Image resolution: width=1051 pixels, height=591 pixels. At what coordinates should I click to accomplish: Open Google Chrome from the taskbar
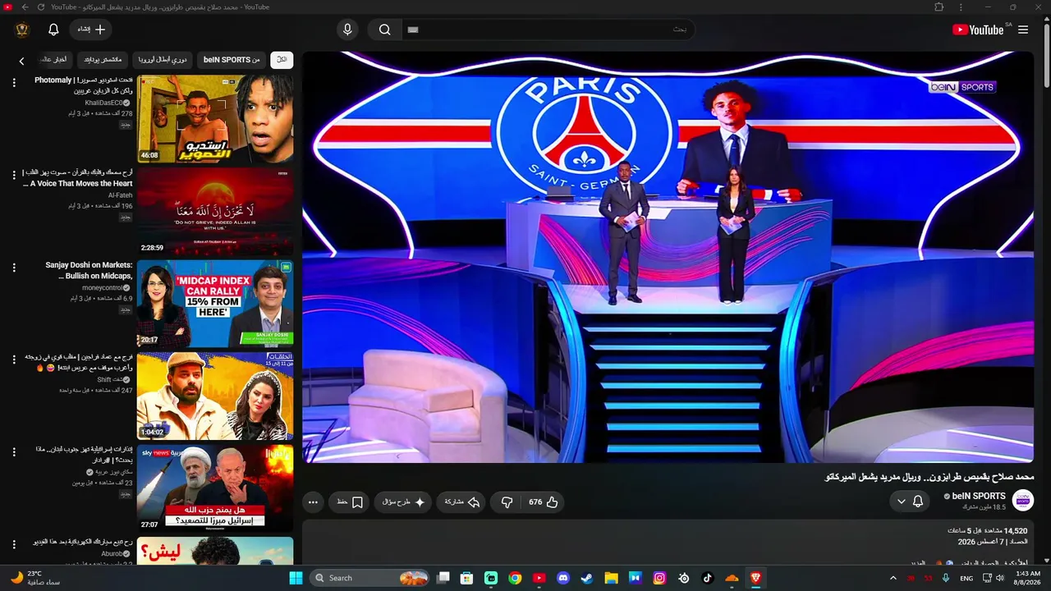pyautogui.click(x=515, y=578)
